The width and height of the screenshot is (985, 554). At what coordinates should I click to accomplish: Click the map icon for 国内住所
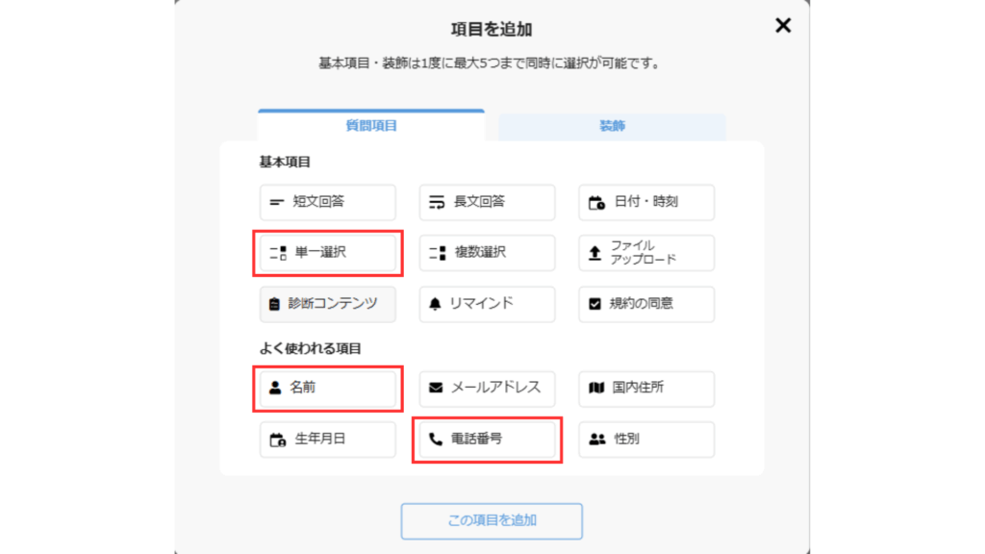[x=596, y=389]
